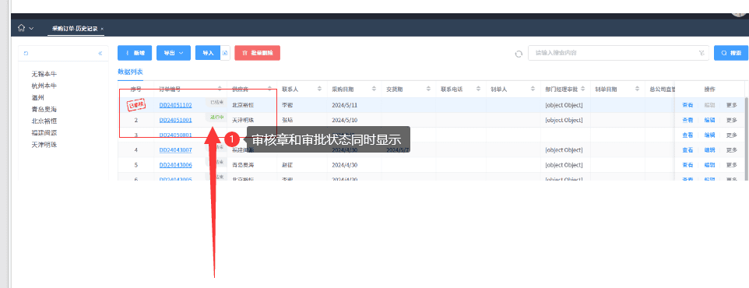The width and height of the screenshot is (749, 288).
Task: Sort by the 订单编号 column
Action: click(220, 89)
